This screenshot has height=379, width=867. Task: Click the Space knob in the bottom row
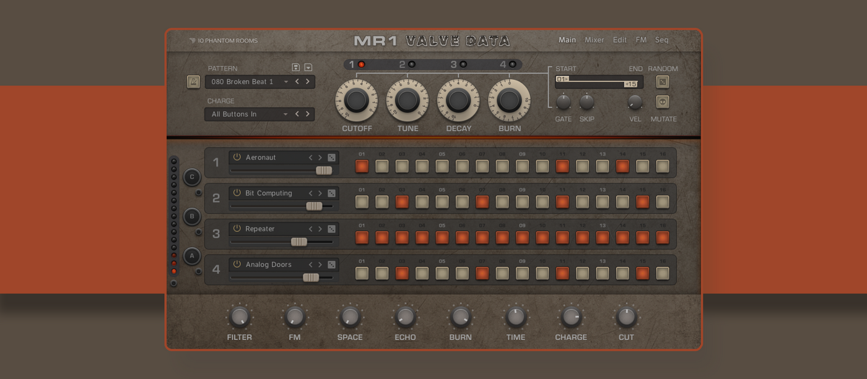tap(350, 317)
